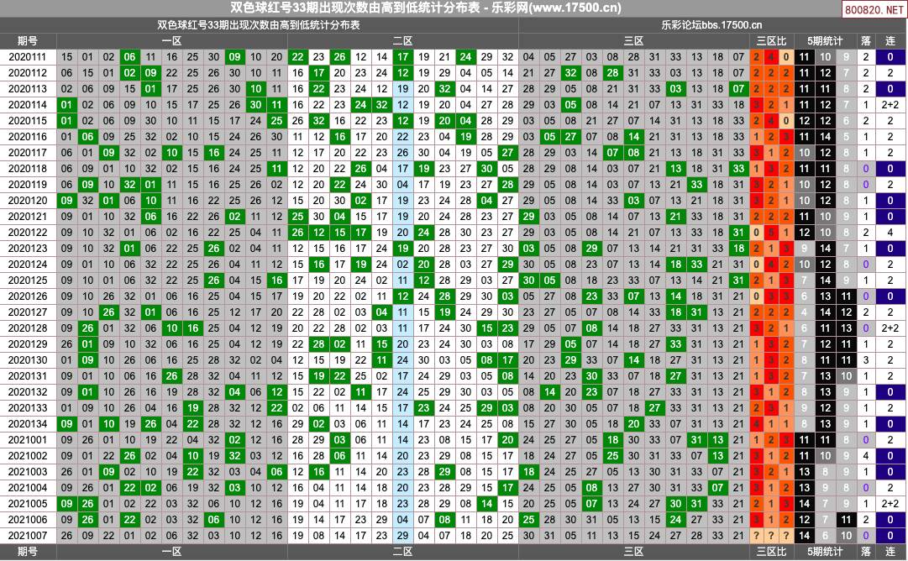This screenshot has width=908, height=561.
Task: Select period number 2020116
Action: pos(28,137)
